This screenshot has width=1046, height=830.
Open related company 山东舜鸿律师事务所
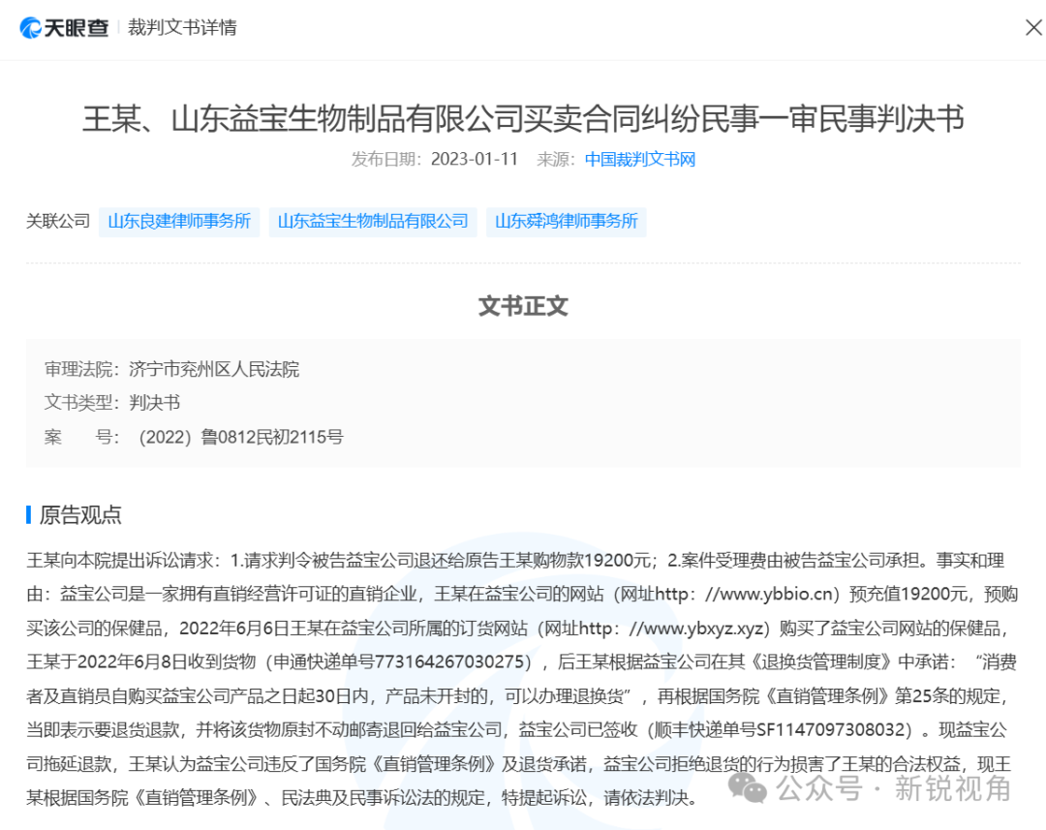click(567, 222)
